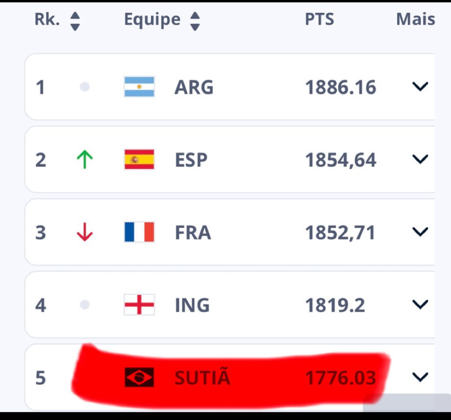
Task: Sort rankings using the Rk. sort arrows
Action: click(x=75, y=21)
